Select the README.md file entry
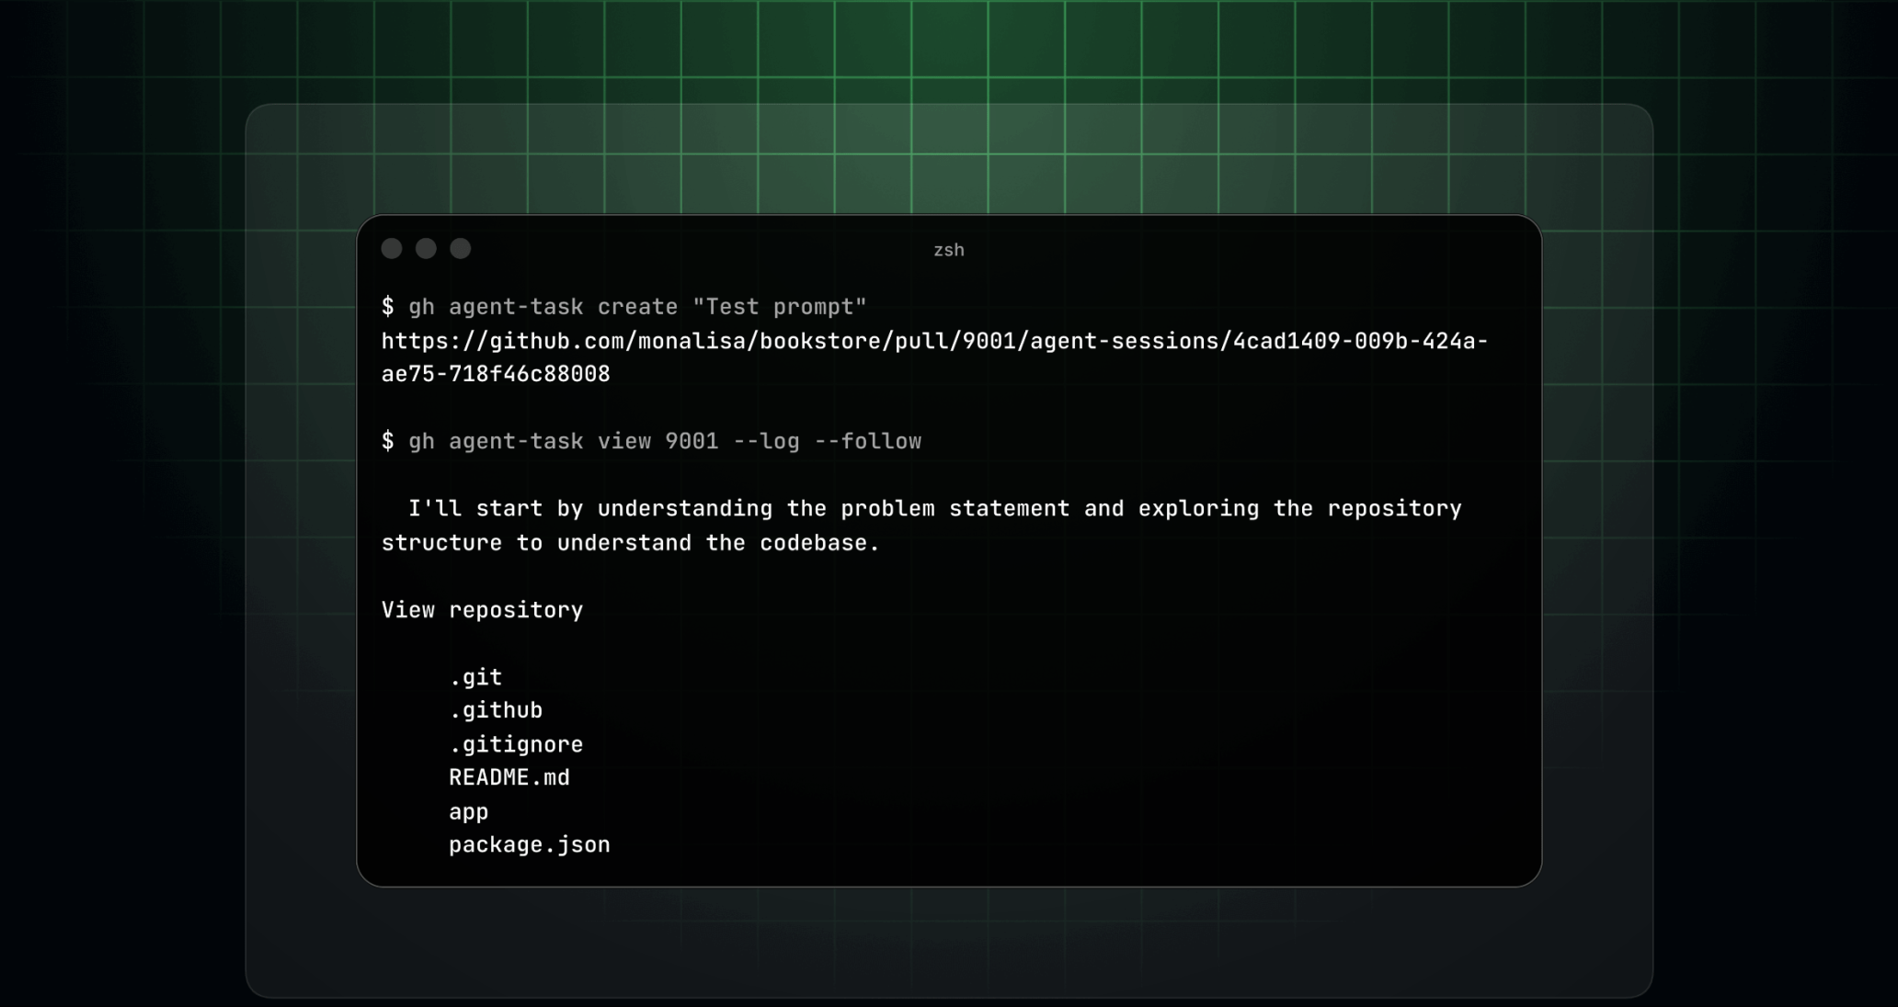This screenshot has width=1898, height=1007. pos(509,778)
